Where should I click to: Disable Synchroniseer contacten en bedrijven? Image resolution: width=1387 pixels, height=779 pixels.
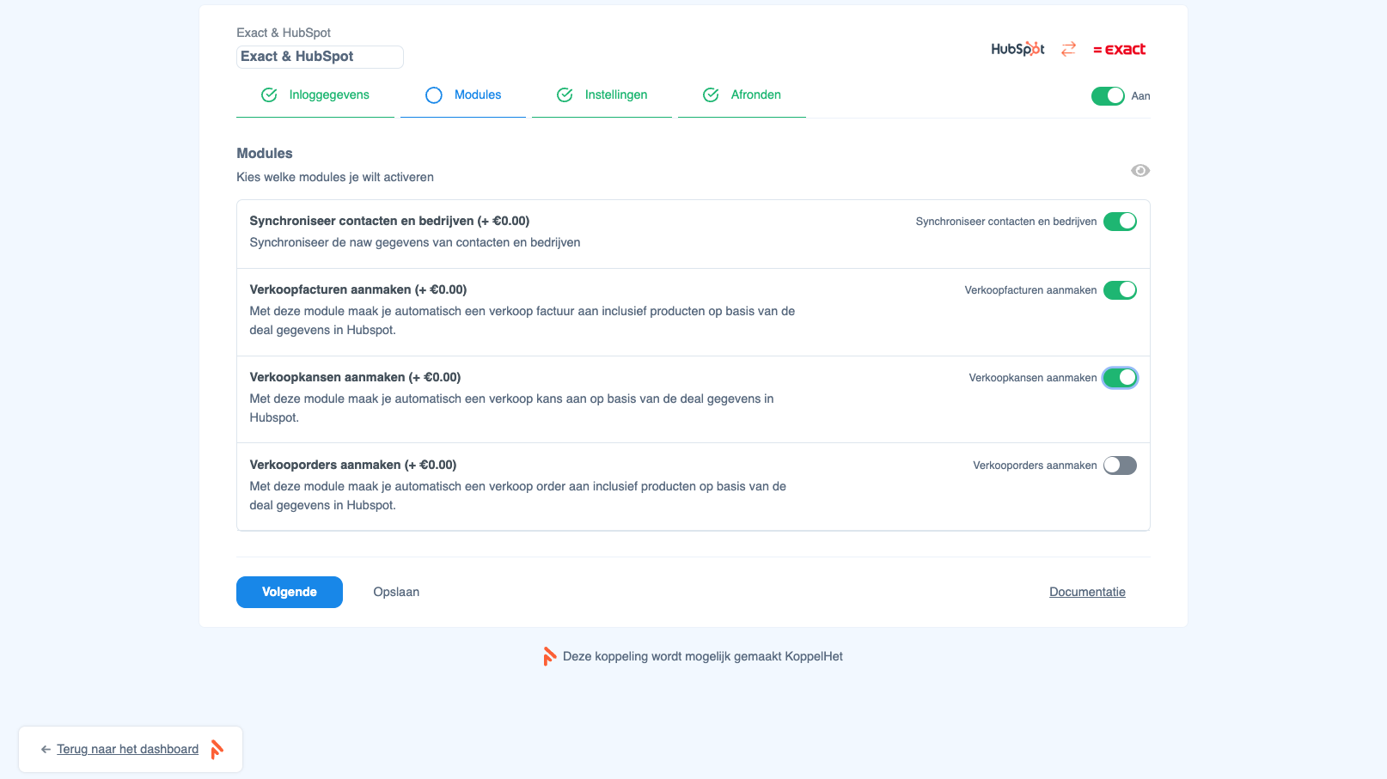(1120, 221)
